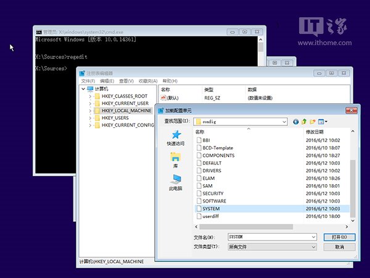
Task: Click the file list vertical scrollbar
Action: point(353,179)
